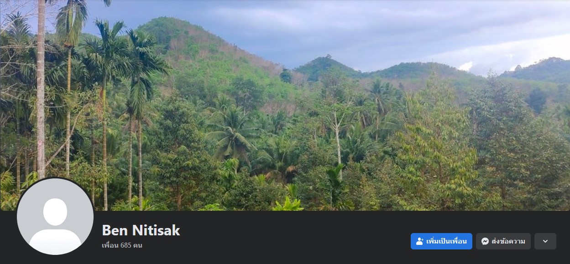
Task: Open the jungle cover photo
Action: pos(285,105)
